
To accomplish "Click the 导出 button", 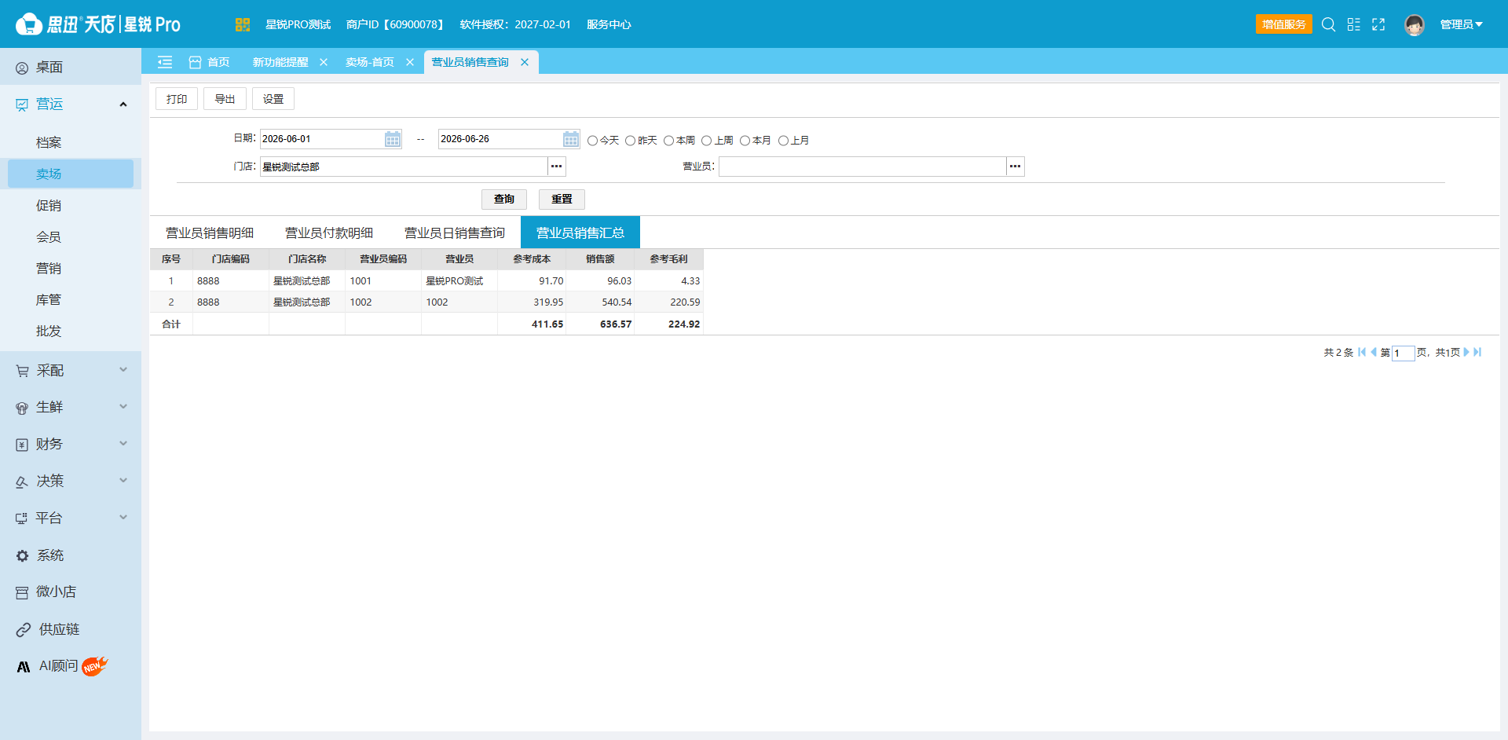I will click(x=225, y=99).
